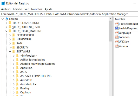Click the EnableRequired binary value icon

(116, 28)
